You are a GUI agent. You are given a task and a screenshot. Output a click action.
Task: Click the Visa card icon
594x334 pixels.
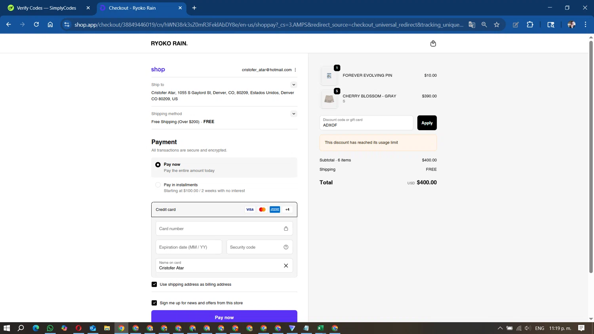click(250, 209)
